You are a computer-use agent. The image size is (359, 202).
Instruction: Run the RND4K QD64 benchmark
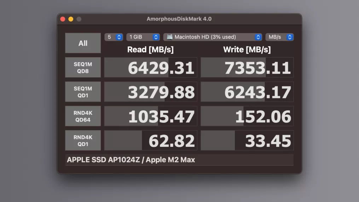[83, 116]
